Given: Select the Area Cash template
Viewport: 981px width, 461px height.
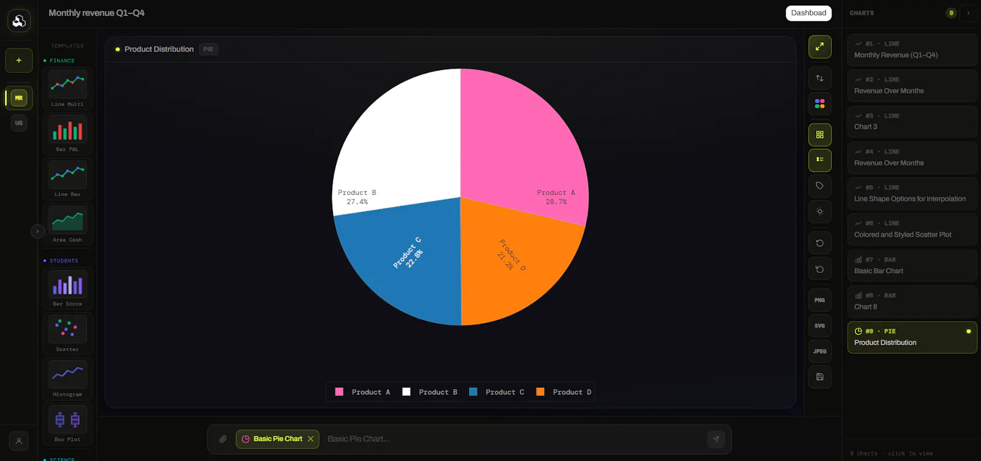Looking at the screenshot, I should click(67, 224).
